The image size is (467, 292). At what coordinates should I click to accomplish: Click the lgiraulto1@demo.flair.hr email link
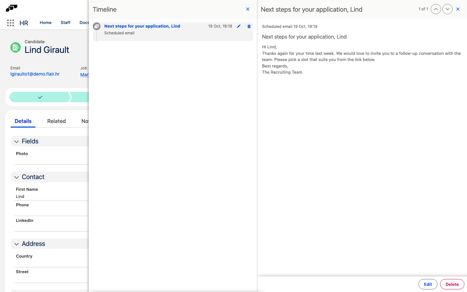coord(35,74)
